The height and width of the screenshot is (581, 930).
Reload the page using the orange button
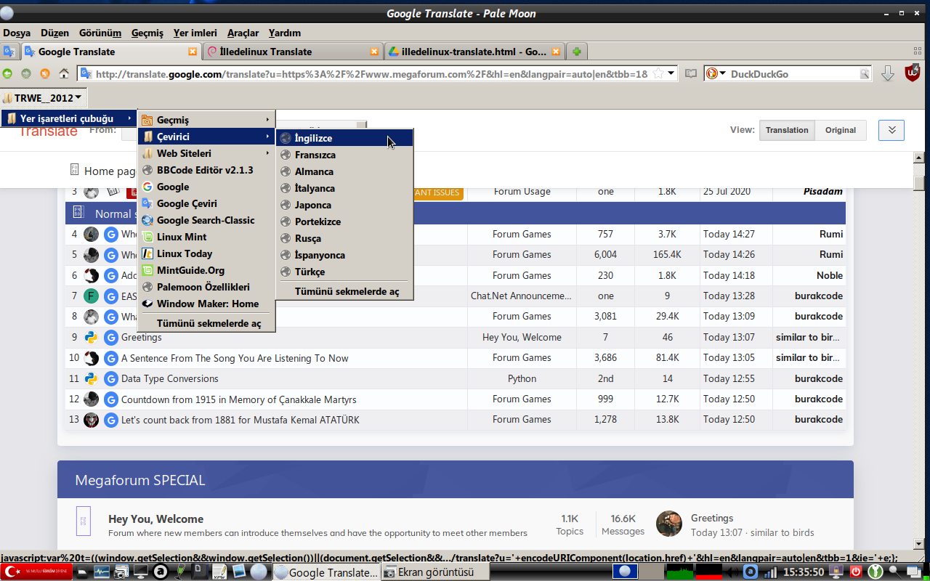45,73
